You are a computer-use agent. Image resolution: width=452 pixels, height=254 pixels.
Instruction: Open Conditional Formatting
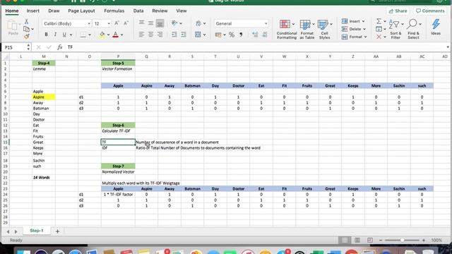[x=287, y=29]
